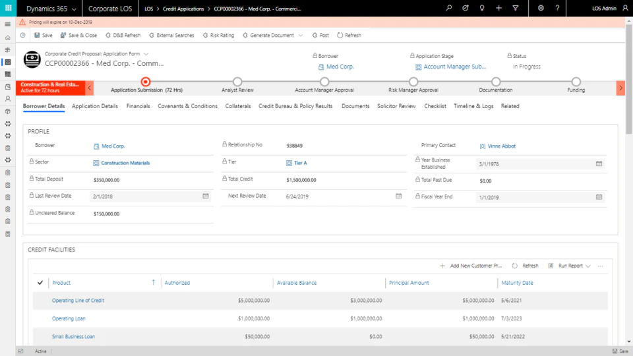Viewport: 633px width, 356px height.
Task: Switch to Application Details tab
Action: pyautogui.click(x=95, y=106)
